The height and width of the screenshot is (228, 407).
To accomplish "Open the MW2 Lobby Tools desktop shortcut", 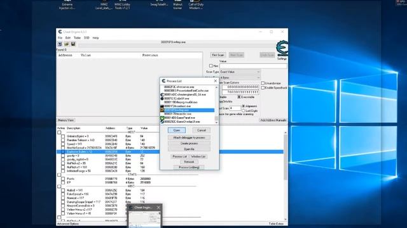I will [122, 5].
